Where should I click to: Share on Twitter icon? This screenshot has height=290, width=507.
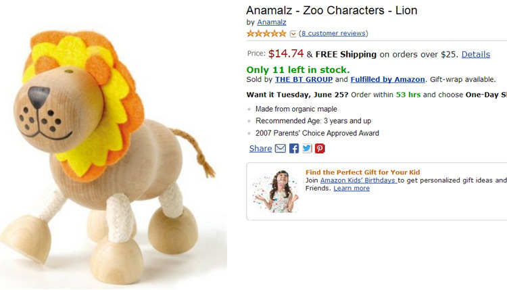coord(307,149)
